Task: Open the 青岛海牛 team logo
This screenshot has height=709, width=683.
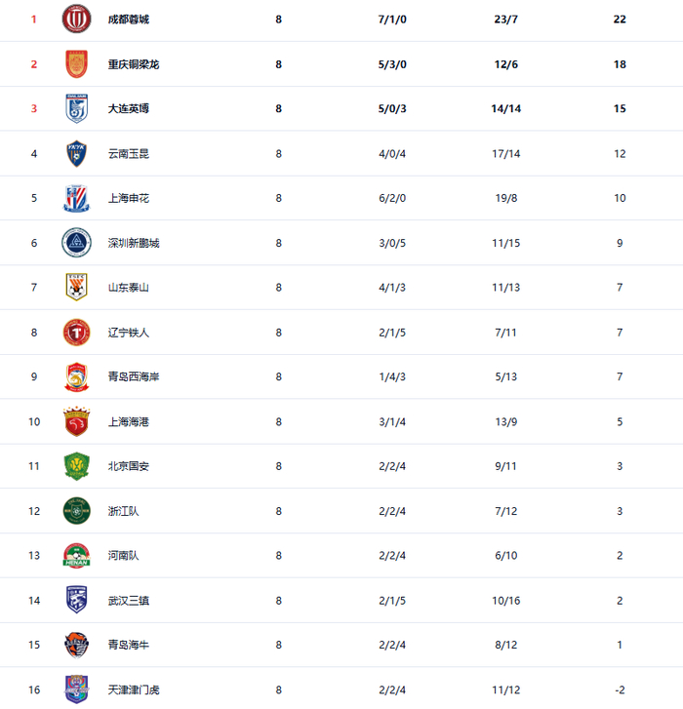Action: click(x=76, y=645)
